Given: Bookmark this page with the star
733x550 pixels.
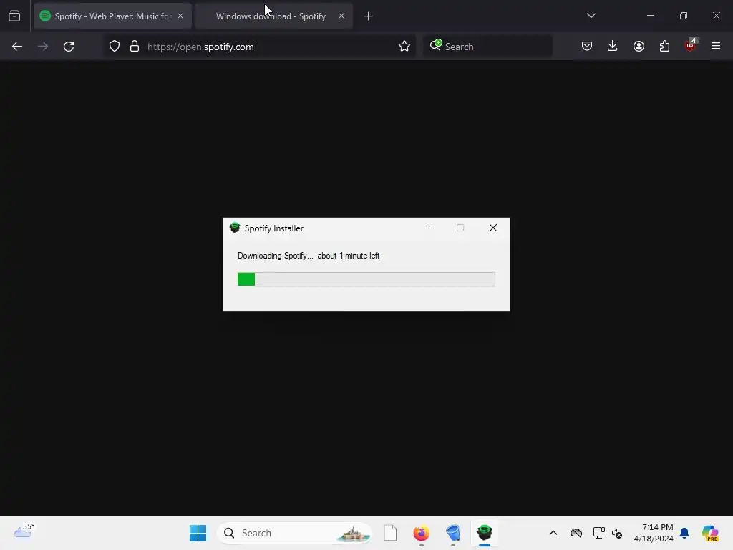Looking at the screenshot, I should pyautogui.click(x=404, y=47).
